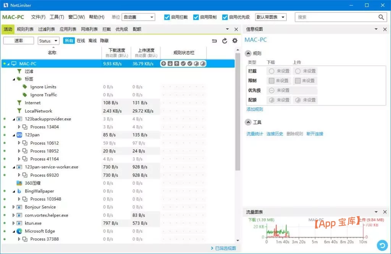Click the 断开连接 link
391x254 pixels.
(315, 134)
